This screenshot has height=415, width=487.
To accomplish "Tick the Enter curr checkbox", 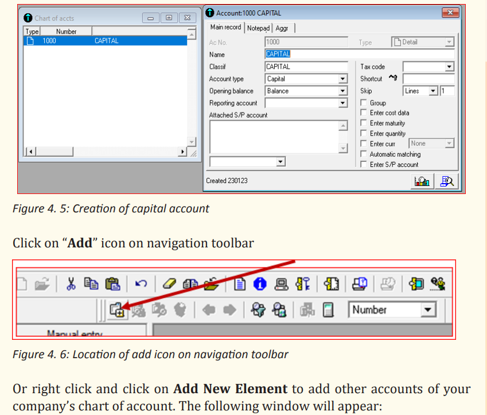I will (364, 143).
